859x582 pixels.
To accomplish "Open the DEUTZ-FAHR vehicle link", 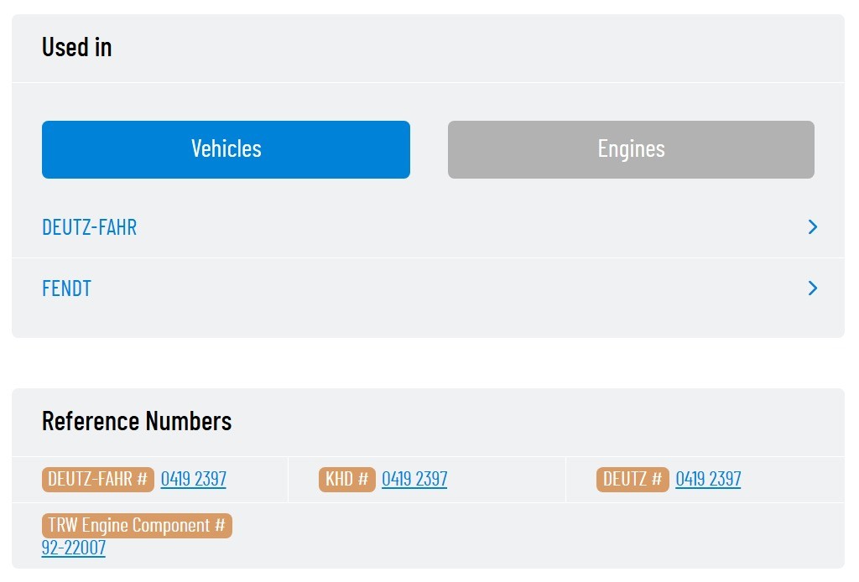I will [89, 227].
